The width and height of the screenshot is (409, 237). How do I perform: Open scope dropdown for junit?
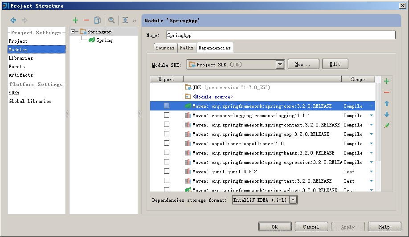click(x=371, y=172)
